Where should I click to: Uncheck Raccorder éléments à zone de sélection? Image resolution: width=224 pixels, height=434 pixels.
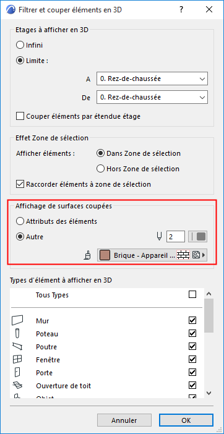(20, 184)
